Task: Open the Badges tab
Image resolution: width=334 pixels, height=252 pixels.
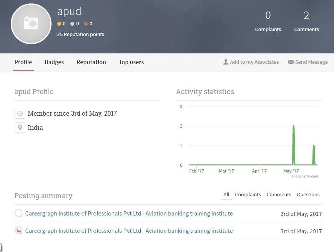Action: [x=54, y=62]
